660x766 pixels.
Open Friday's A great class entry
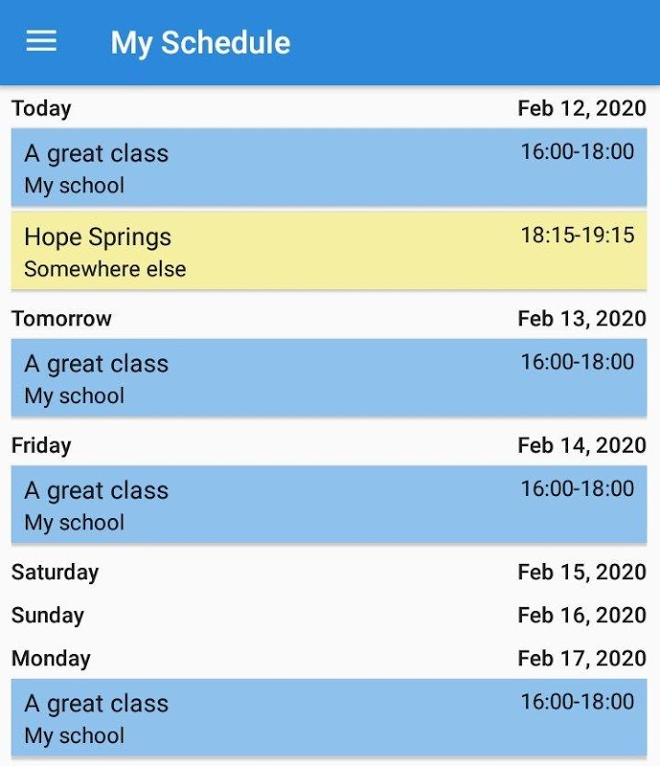[x=329, y=505]
